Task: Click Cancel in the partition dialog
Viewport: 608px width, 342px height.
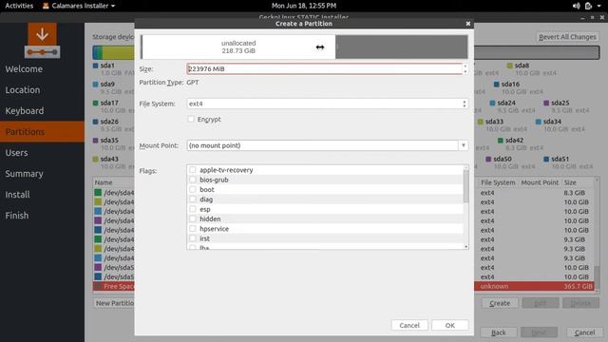Action: 409,325
